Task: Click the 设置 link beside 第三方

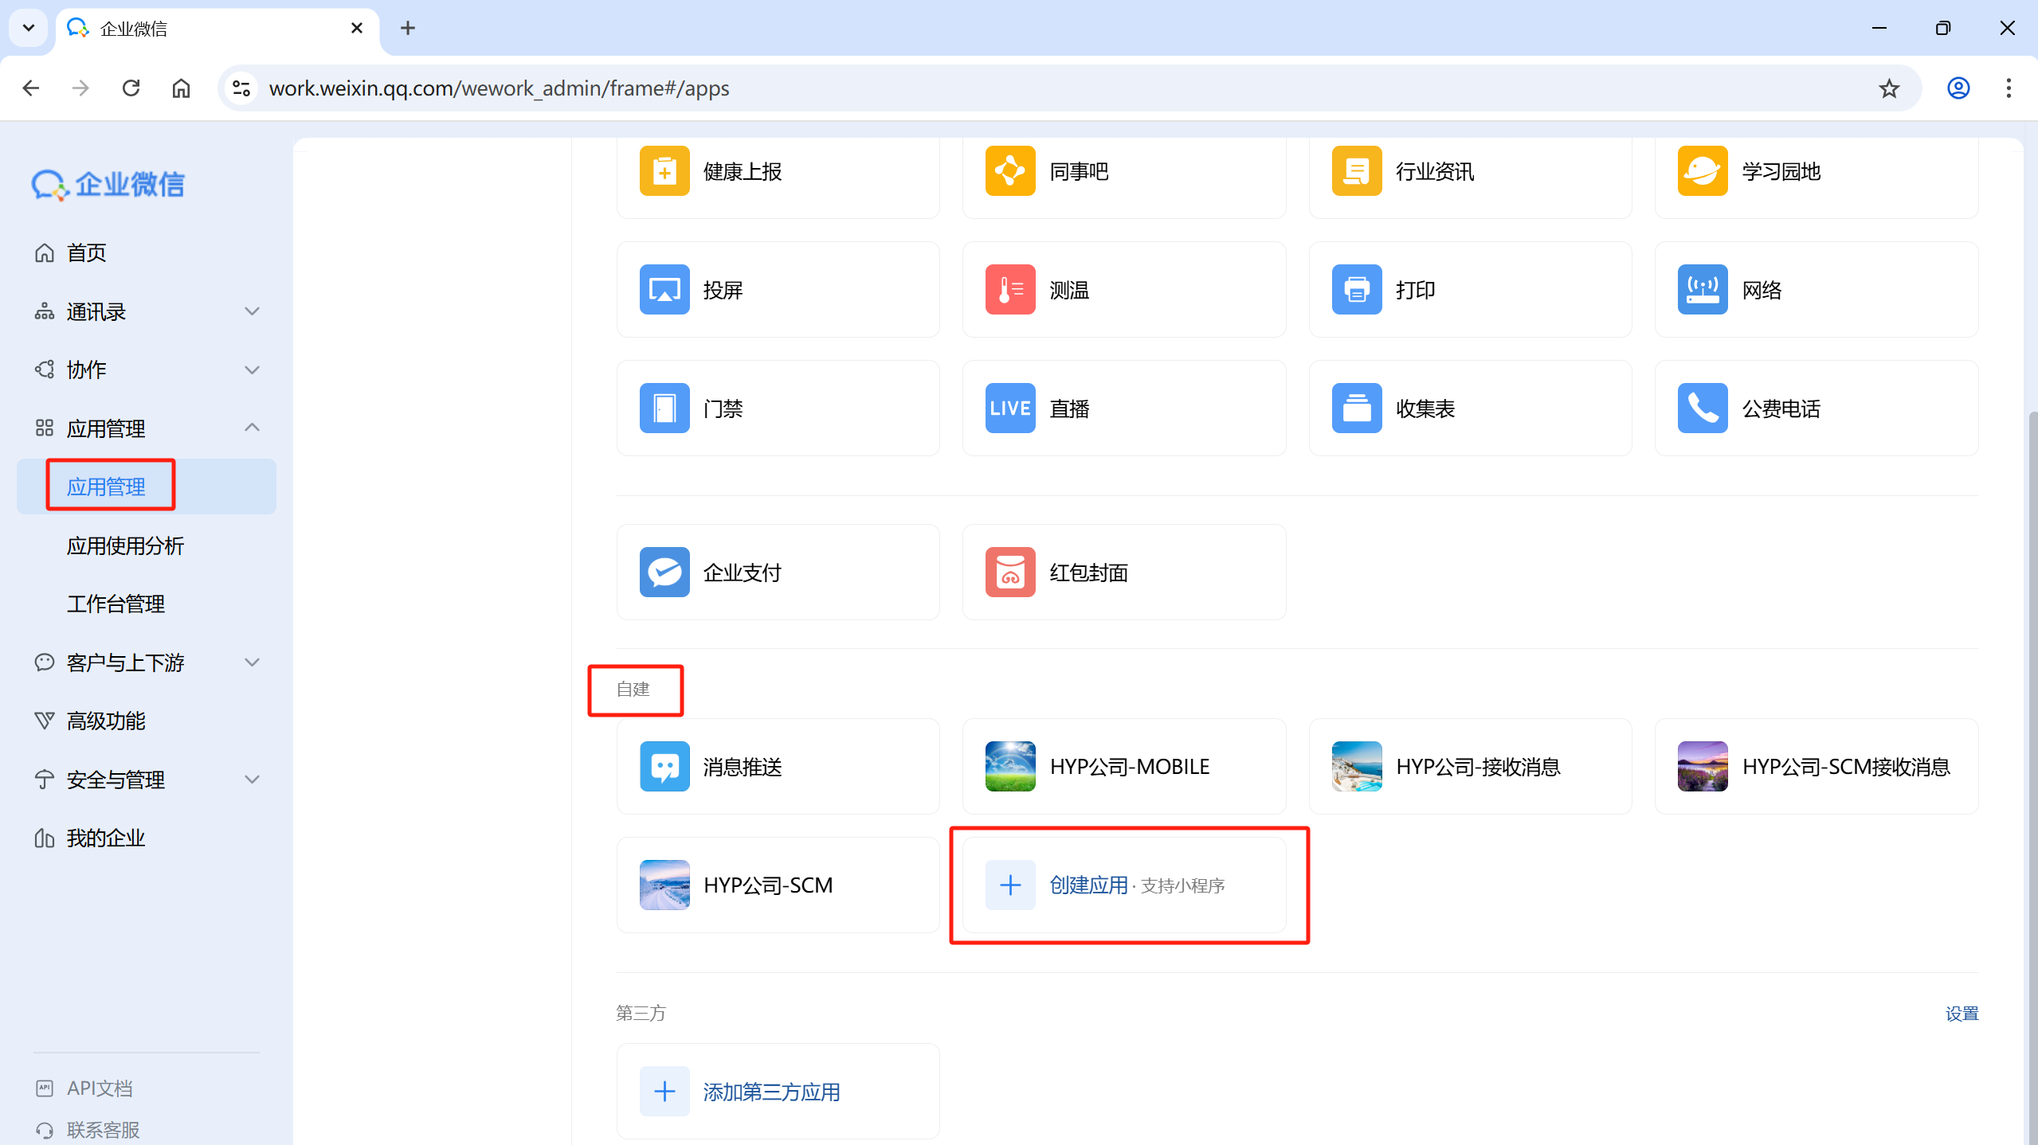Action: [1961, 1013]
